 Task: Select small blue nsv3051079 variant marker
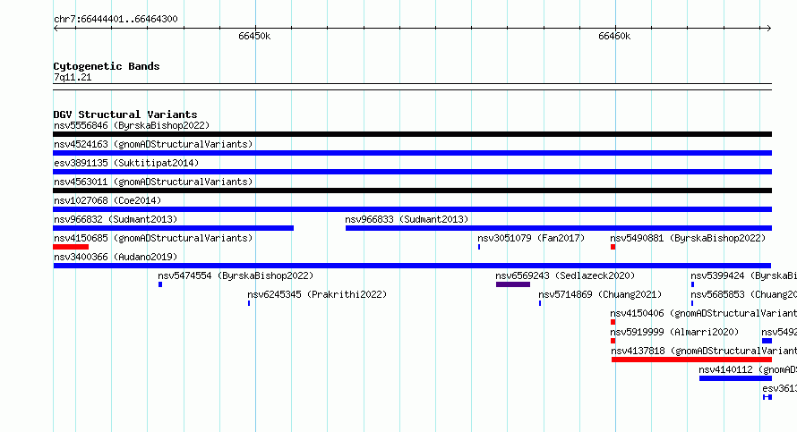tap(479, 247)
